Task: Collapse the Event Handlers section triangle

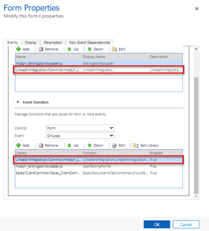Action: [18, 102]
